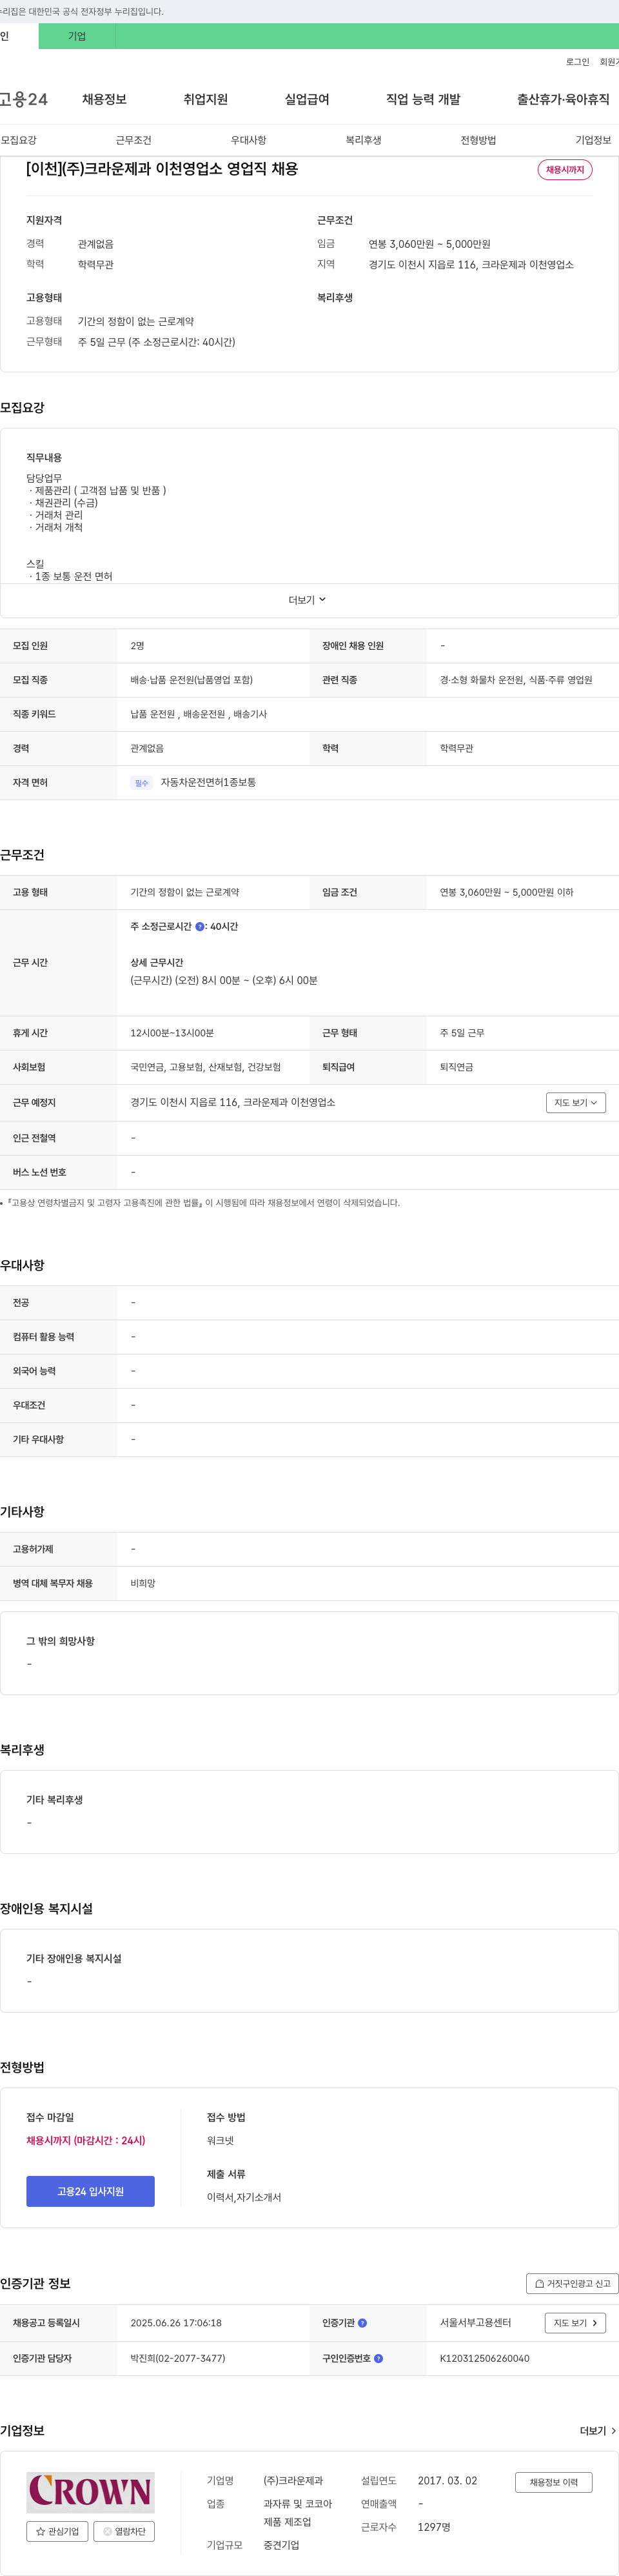Open the 출산휴가·육아휴직 menu
The height and width of the screenshot is (2576, 619).
tap(563, 99)
